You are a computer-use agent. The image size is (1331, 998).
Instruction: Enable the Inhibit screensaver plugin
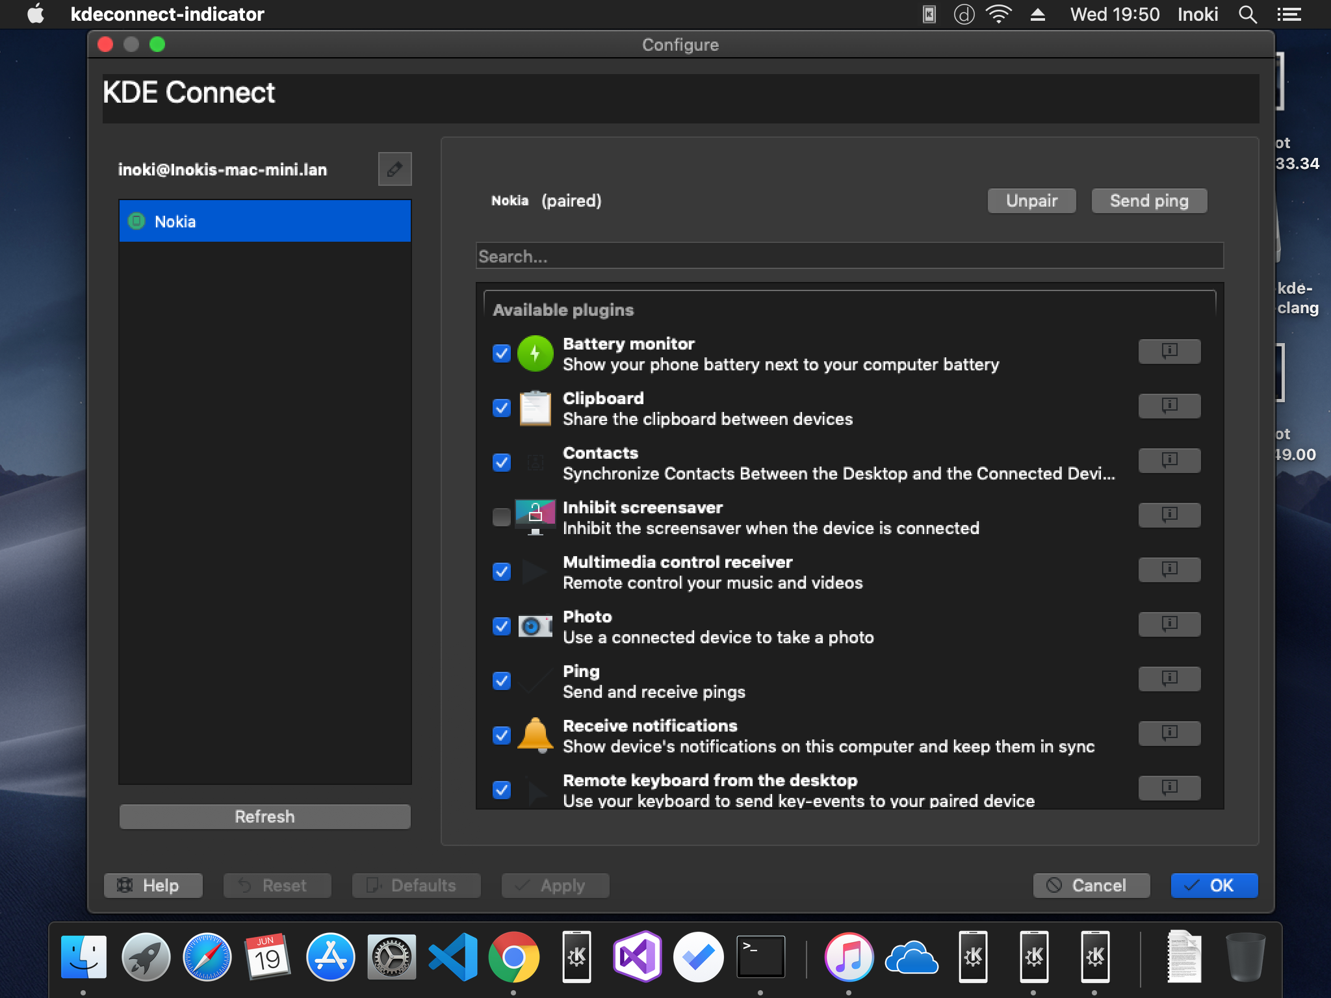tap(500, 518)
